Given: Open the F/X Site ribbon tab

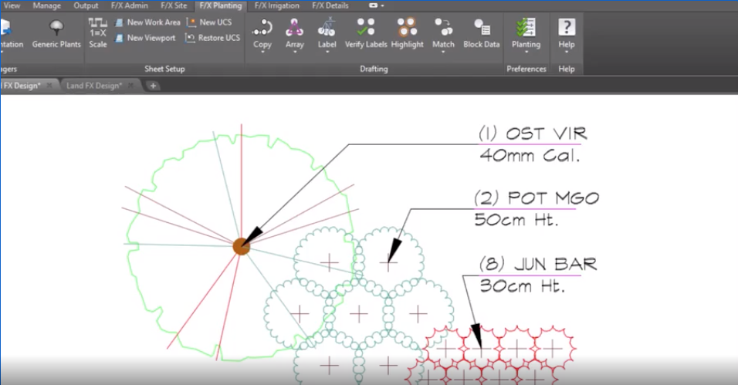Looking at the screenshot, I should click(174, 5).
